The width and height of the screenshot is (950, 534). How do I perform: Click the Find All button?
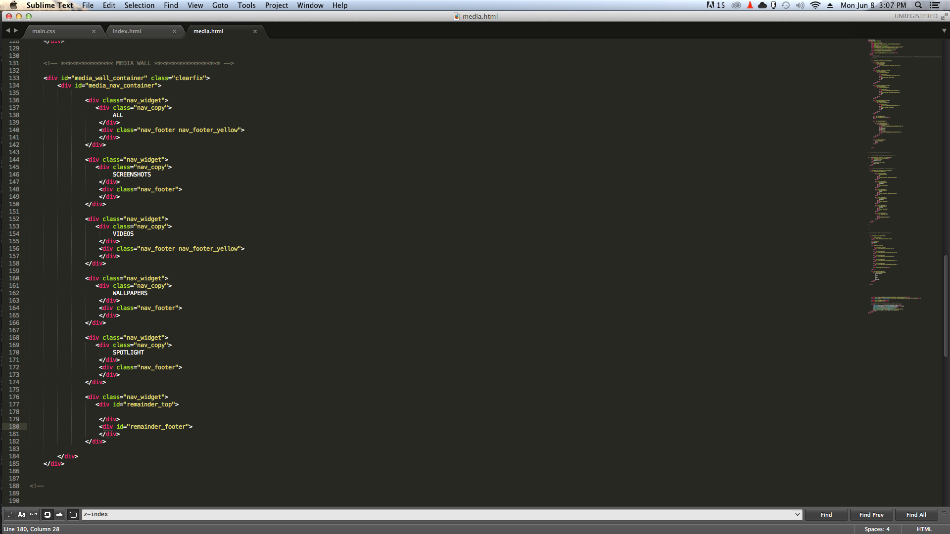(916, 515)
